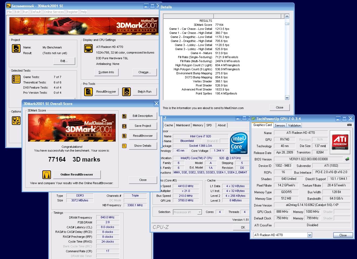Image resolution: width=357 pixels, height=259 pixels.
Task: Click the DRAM Frequency 840.0 MHz value
Action: click(x=108, y=218)
